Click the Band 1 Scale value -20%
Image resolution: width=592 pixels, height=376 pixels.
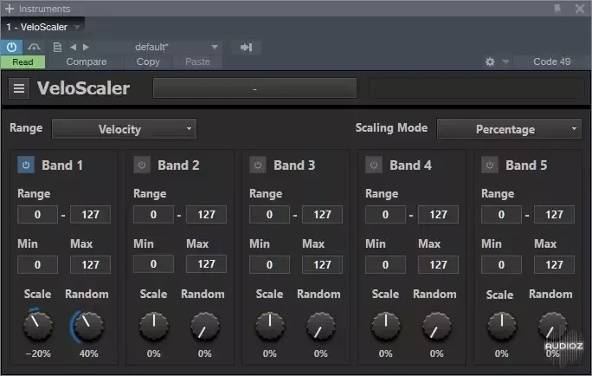point(38,353)
